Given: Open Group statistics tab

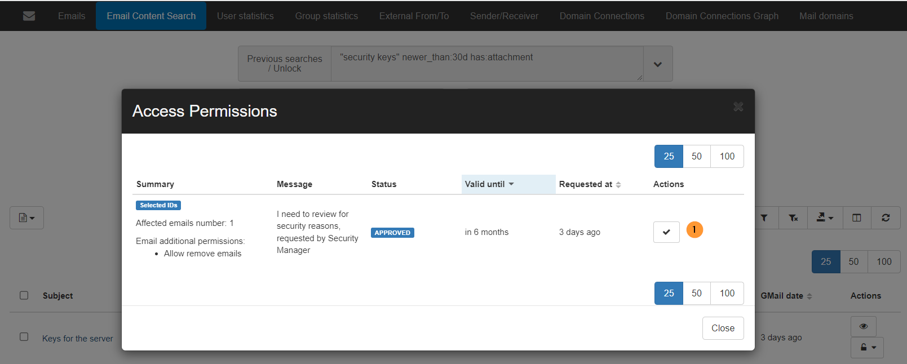Looking at the screenshot, I should (x=326, y=16).
